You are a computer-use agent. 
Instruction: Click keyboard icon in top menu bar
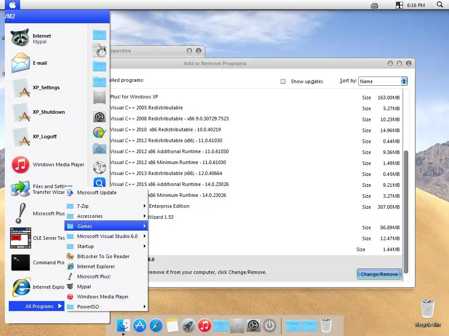[374, 5]
